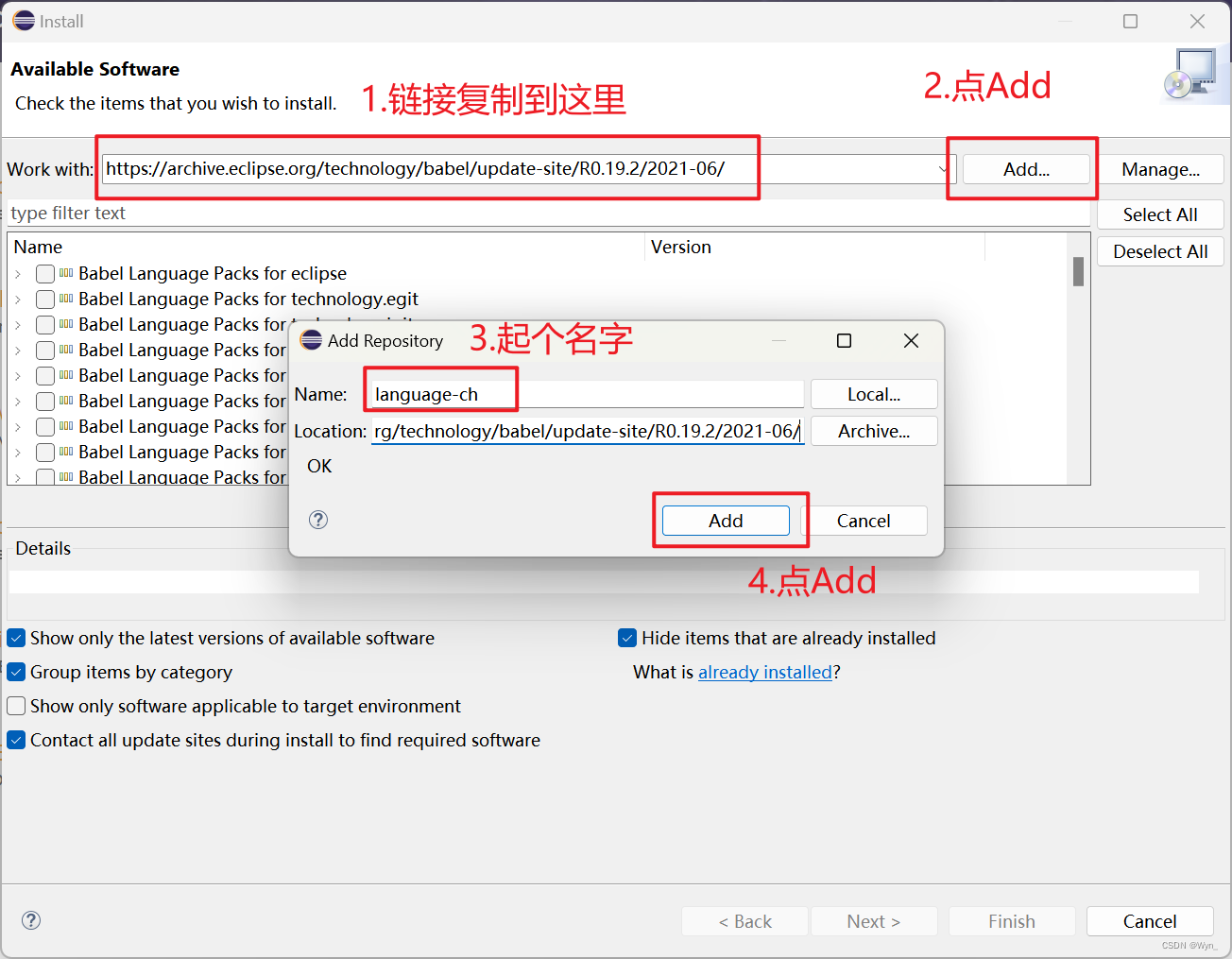Toggle Show only the latest versions checkbox
This screenshot has width=1232, height=959.
pyautogui.click(x=16, y=638)
